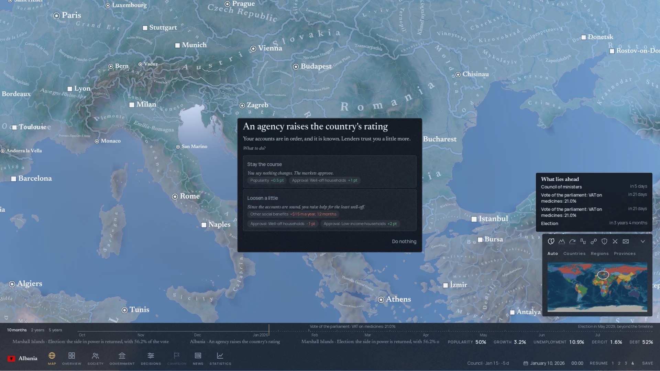Open the Map view globe icon

pyautogui.click(x=52, y=356)
